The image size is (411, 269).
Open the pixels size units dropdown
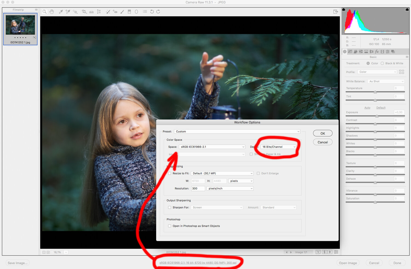(241, 181)
